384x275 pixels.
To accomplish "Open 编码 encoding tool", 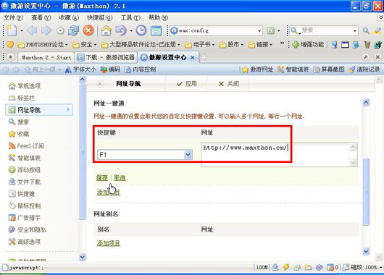I will pyautogui.click(x=110, y=69).
